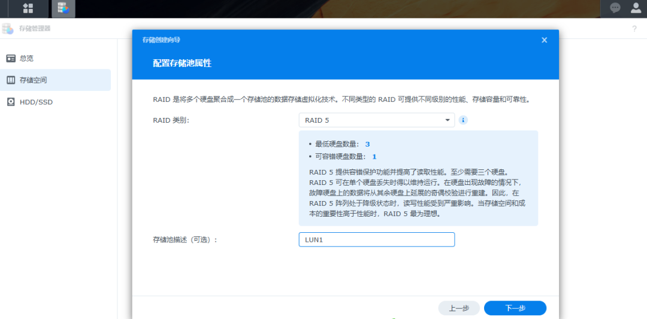The image size is (647, 319).
Task: Click the info icon beside RAID dropdown
Action: (463, 120)
